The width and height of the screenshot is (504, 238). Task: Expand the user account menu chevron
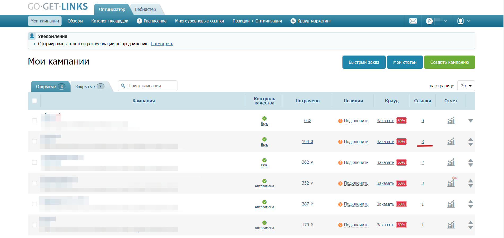469,21
